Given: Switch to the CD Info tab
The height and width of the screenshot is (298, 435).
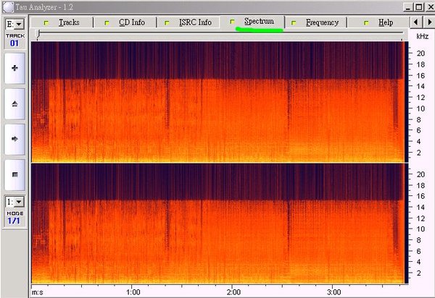Looking at the screenshot, I should click(125, 22).
